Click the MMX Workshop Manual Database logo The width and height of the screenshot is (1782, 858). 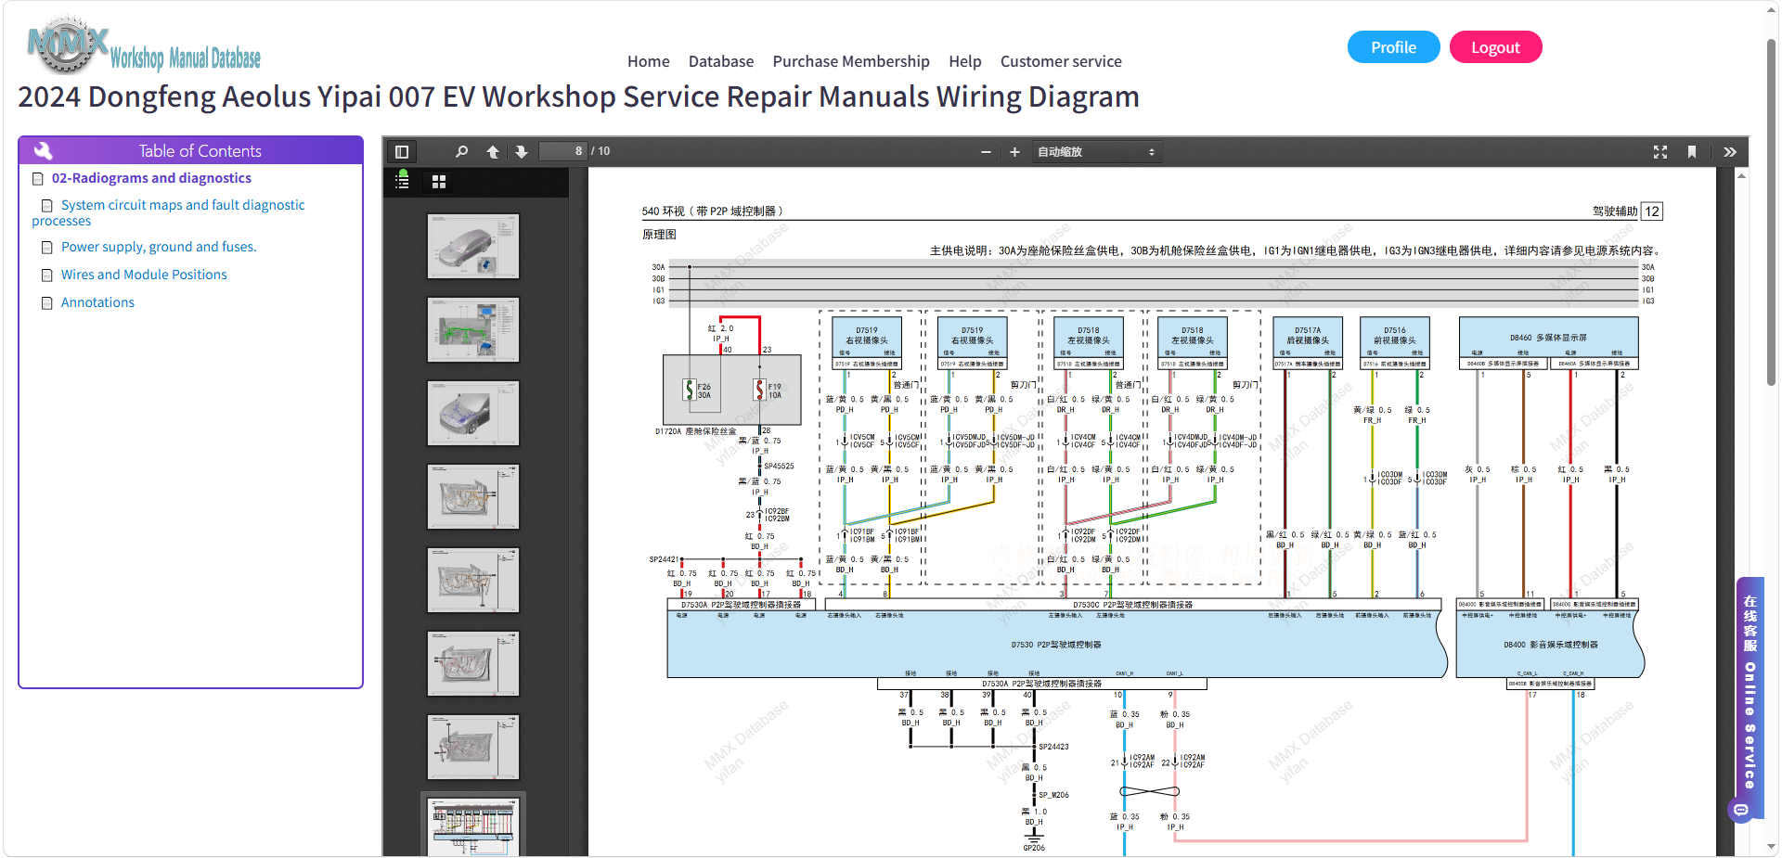[x=144, y=45]
